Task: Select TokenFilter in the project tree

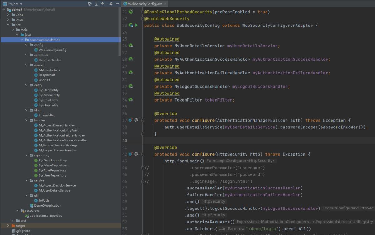Action: tap(47, 115)
